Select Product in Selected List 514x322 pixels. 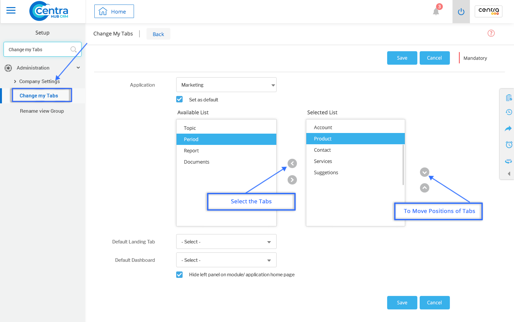[355, 138]
